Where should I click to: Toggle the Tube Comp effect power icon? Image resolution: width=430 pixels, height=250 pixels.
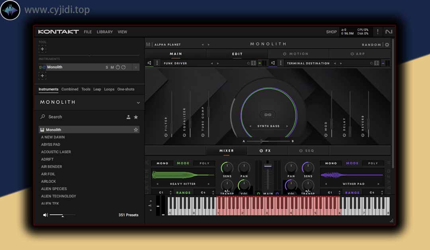pyautogui.click(x=203, y=135)
